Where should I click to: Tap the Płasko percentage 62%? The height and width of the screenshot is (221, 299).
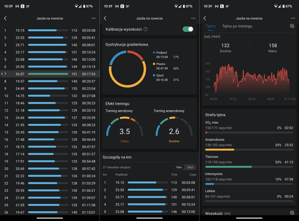point(176,69)
